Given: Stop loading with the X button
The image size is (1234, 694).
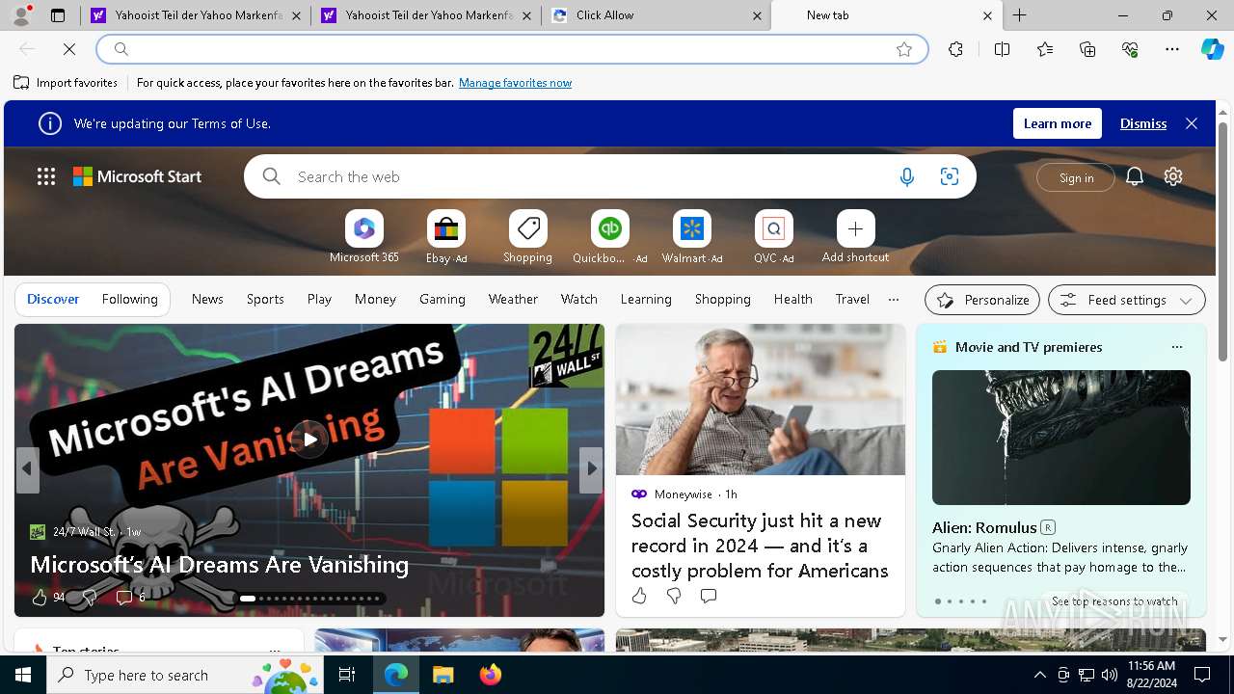Looking at the screenshot, I should [69, 49].
